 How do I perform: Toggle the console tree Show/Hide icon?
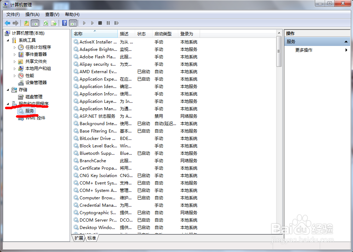click(x=35, y=23)
